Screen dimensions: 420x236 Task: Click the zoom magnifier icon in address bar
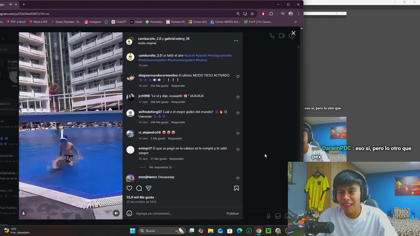[238, 14]
